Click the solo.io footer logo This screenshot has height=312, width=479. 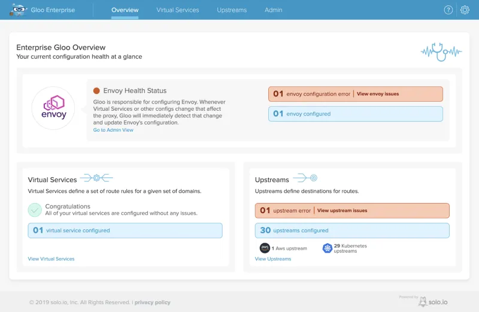(x=433, y=302)
